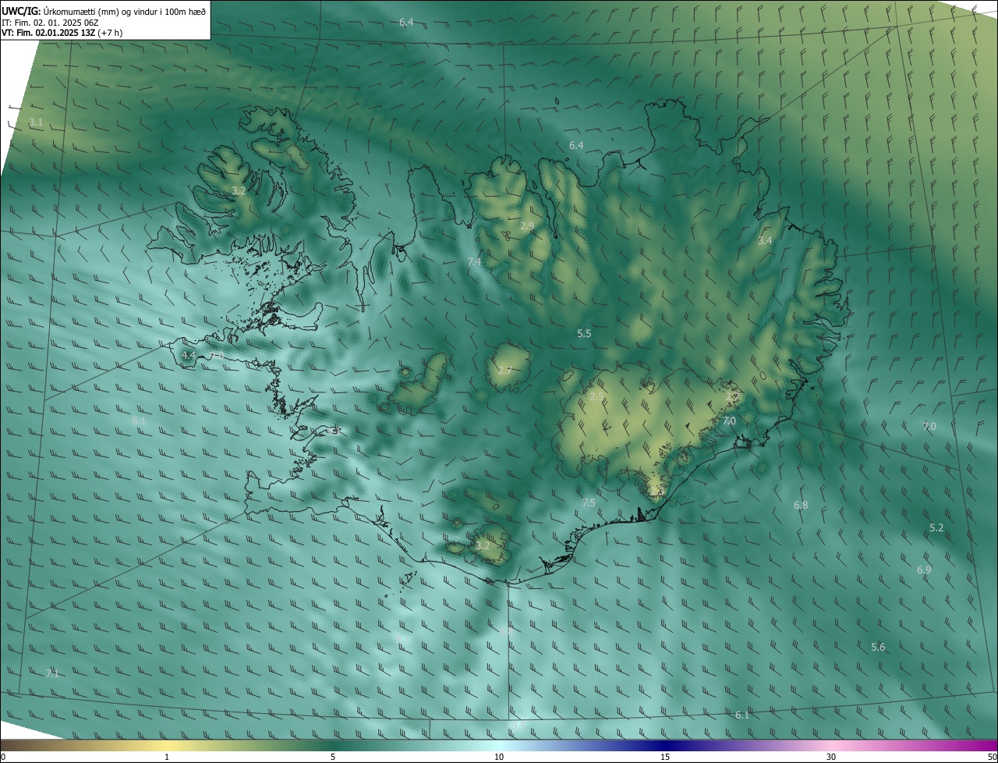This screenshot has height=763, width=998.
Task: Click the 4.4 value label on the map
Action: [188, 356]
